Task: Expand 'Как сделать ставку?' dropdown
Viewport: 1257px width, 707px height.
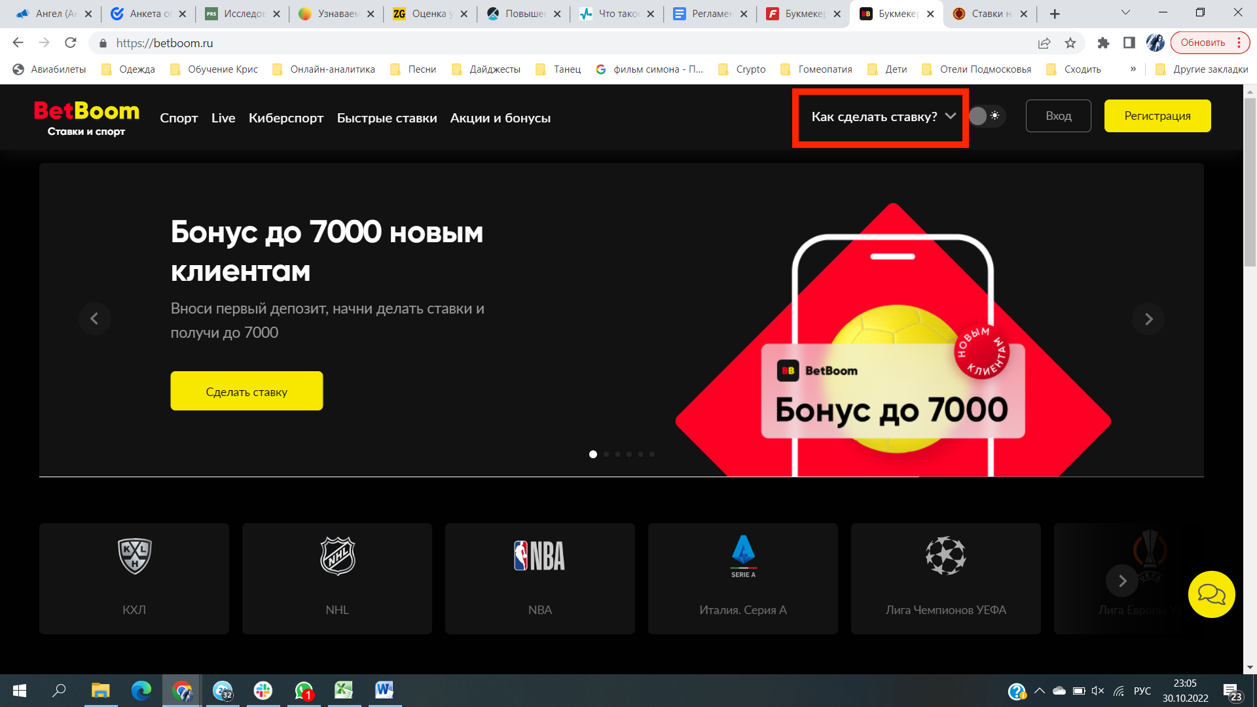Action: [x=884, y=117]
